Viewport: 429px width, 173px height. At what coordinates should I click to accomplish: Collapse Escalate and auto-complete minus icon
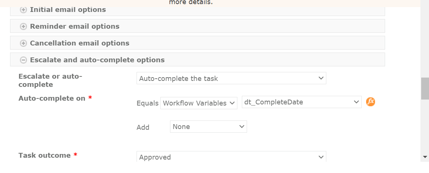pyautogui.click(x=23, y=60)
